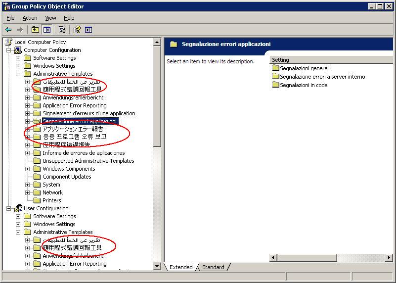Expand the Network node
The height and width of the screenshot is (283, 396).
click(x=27, y=192)
